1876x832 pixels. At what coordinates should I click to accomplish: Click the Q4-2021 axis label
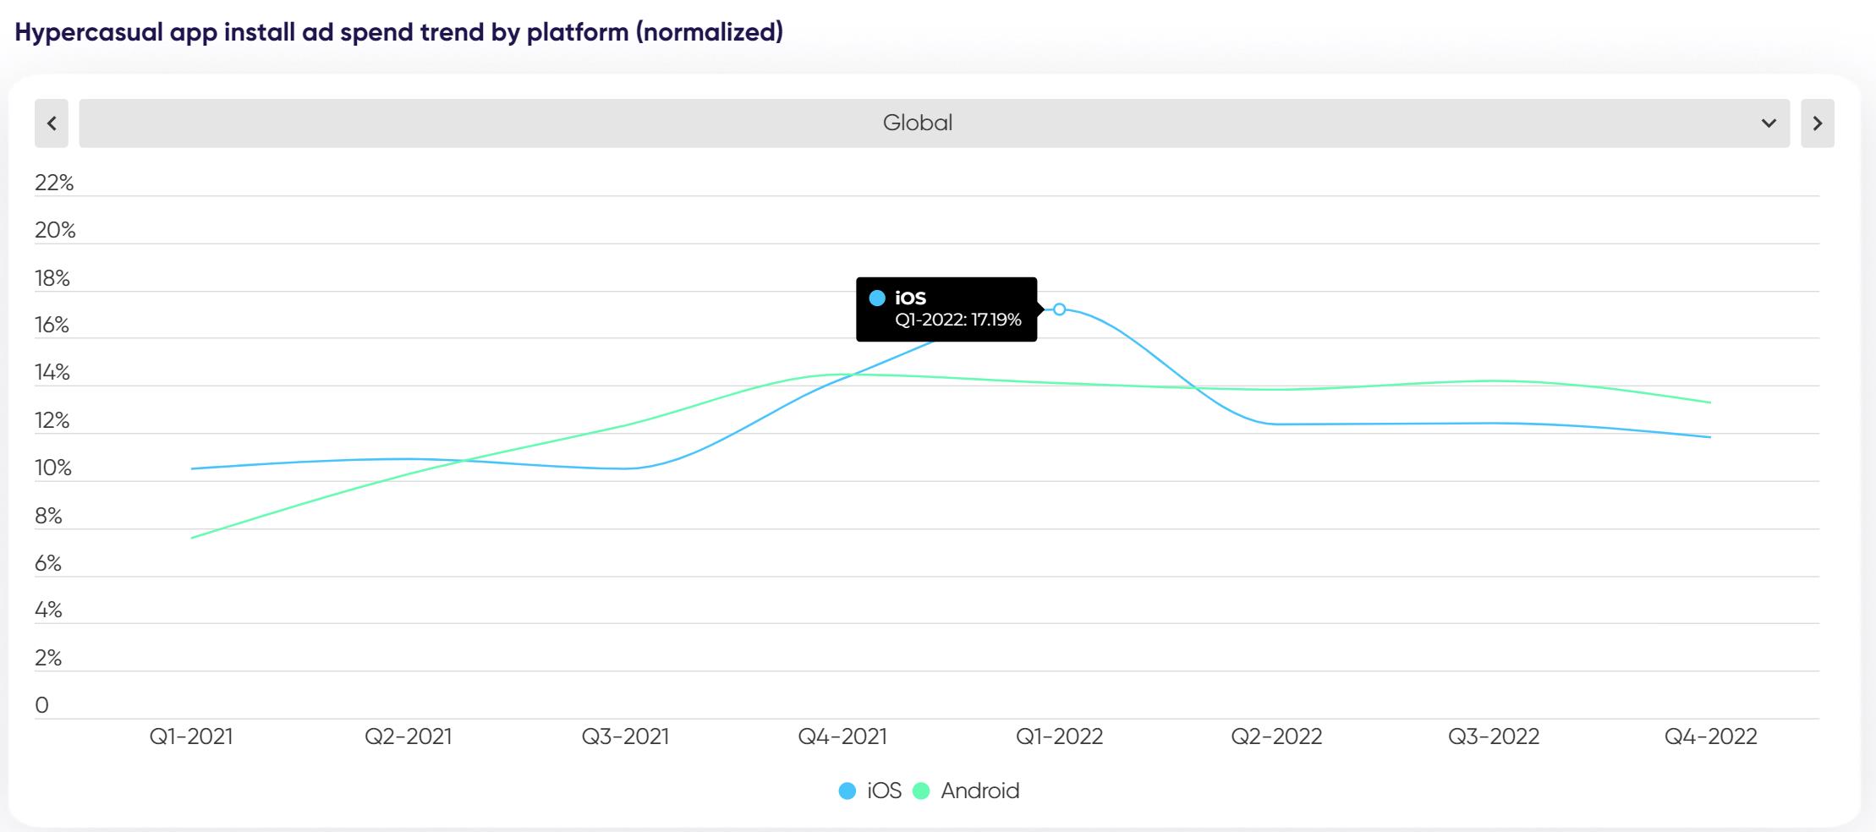842,736
